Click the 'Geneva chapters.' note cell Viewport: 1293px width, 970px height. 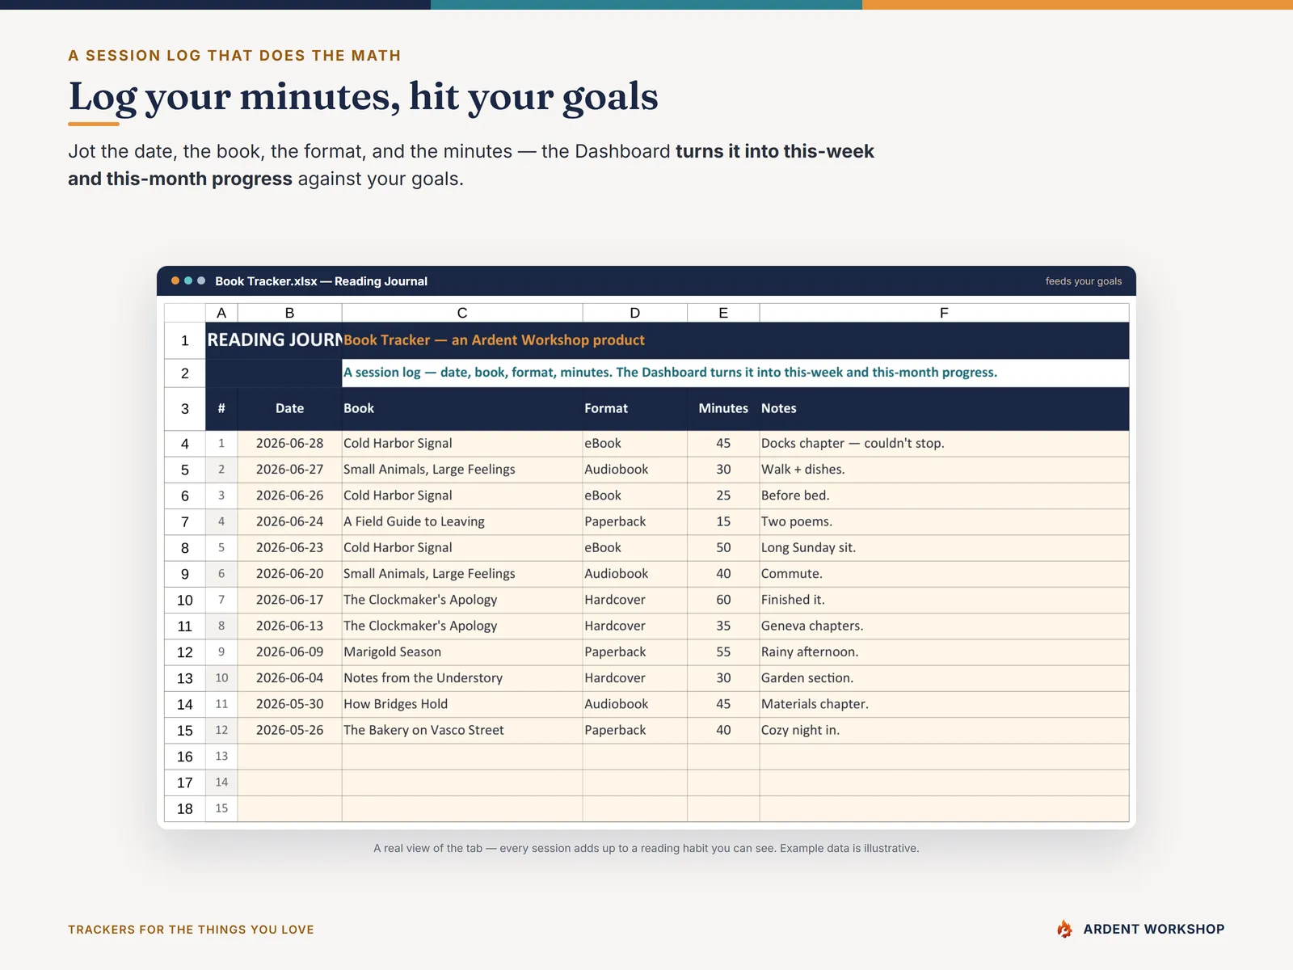[x=944, y=626]
